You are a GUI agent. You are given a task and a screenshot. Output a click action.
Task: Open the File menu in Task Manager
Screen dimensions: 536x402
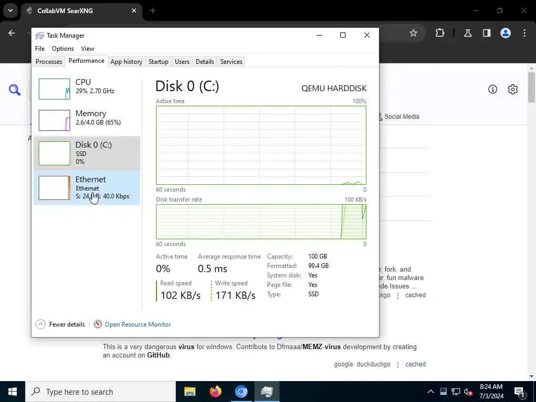(40, 49)
